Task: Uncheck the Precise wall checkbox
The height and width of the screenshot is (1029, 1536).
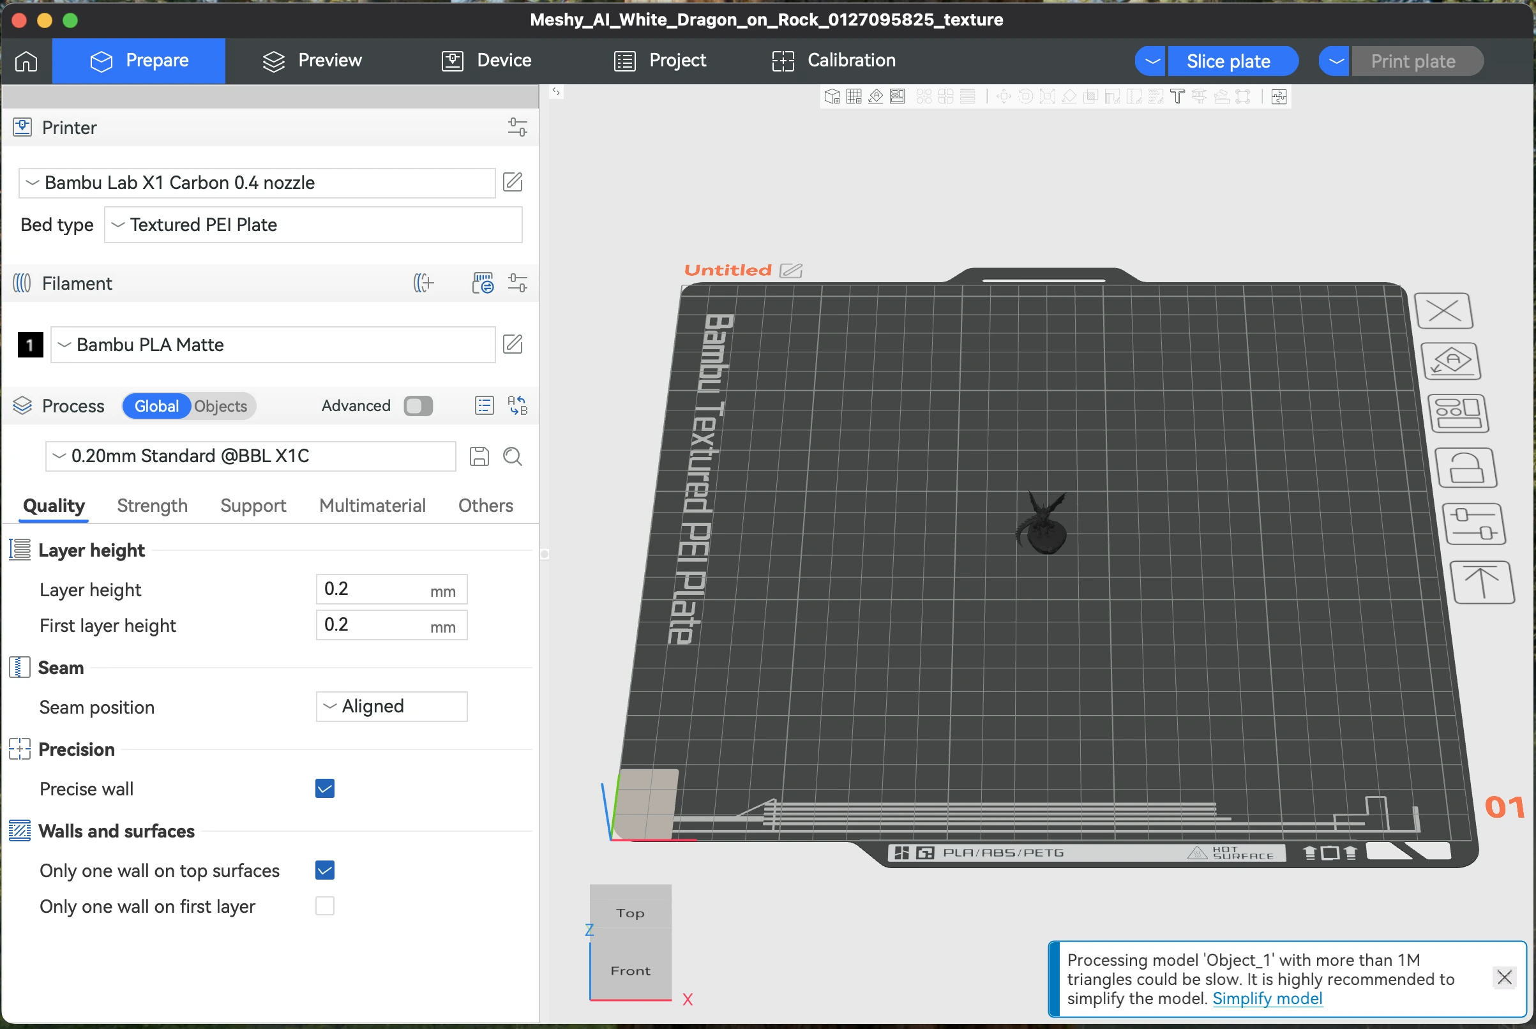Action: [325, 788]
